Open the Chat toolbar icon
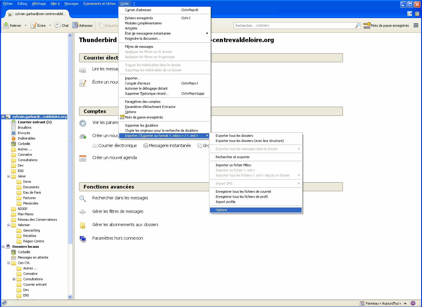Screen dimensions: 422x307 coord(58,26)
